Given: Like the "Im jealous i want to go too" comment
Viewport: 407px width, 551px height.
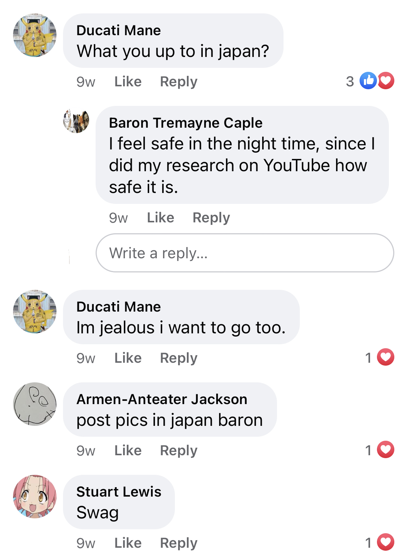Looking at the screenshot, I should tap(128, 358).
